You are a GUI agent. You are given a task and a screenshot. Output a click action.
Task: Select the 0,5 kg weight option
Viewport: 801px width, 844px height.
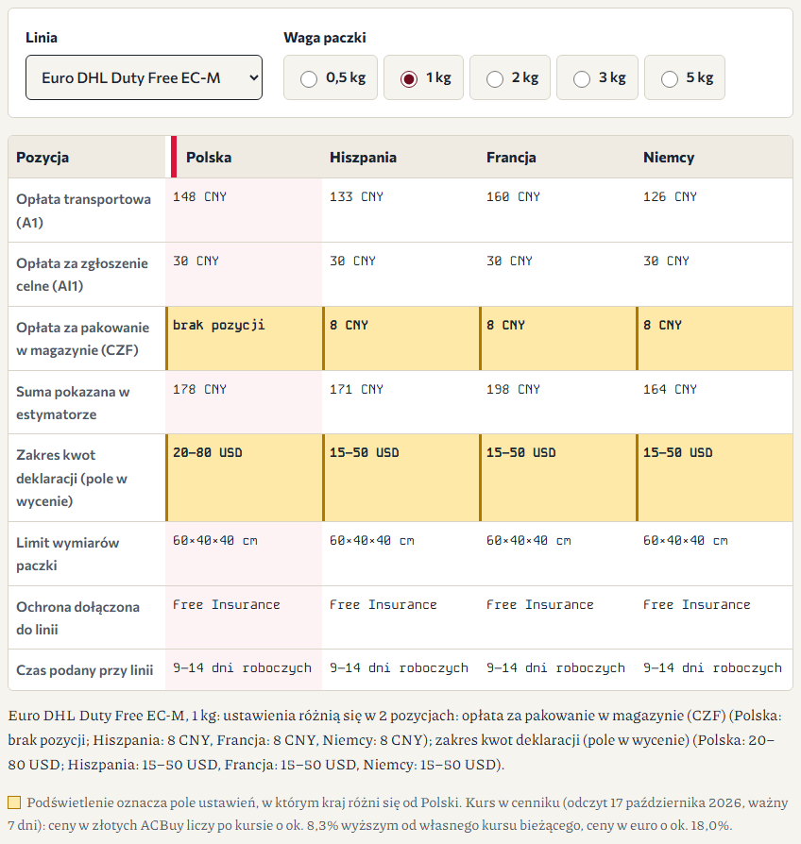[331, 77]
